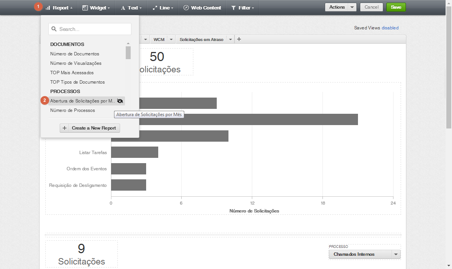
Task: Open the Line toolbar menu
Action: [163, 8]
